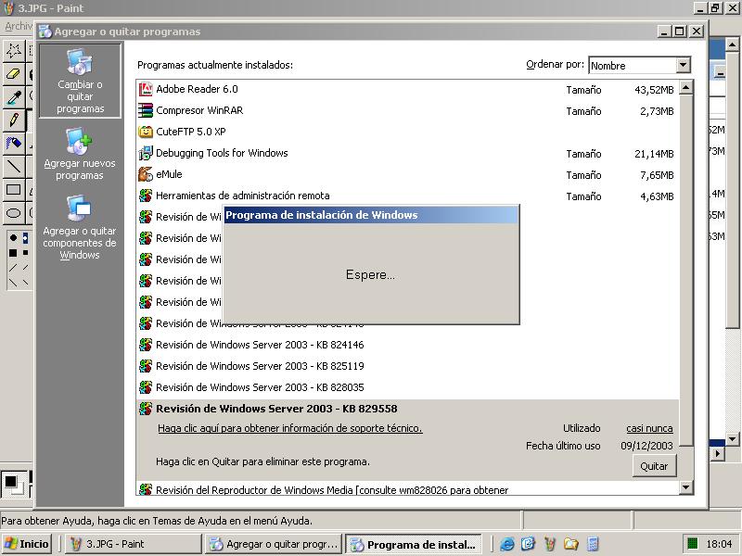Click the 4,63MB size value
The height and width of the screenshot is (556, 742).
pyautogui.click(x=657, y=196)
